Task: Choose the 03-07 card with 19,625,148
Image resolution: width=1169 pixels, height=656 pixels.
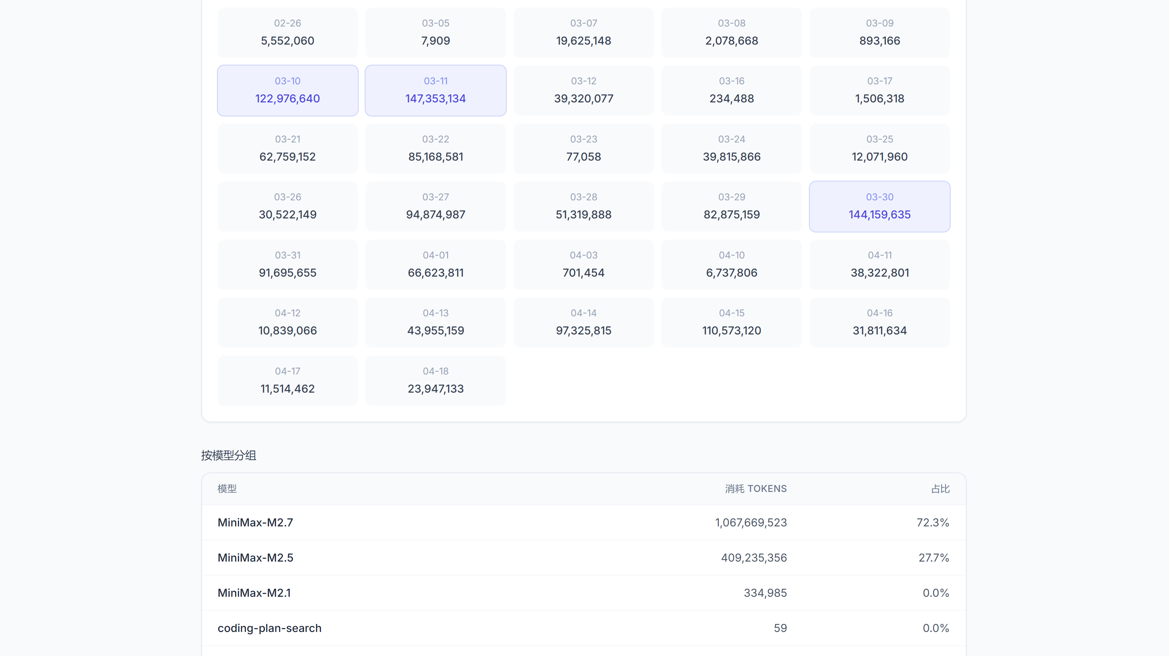Action: pos(584,32)
